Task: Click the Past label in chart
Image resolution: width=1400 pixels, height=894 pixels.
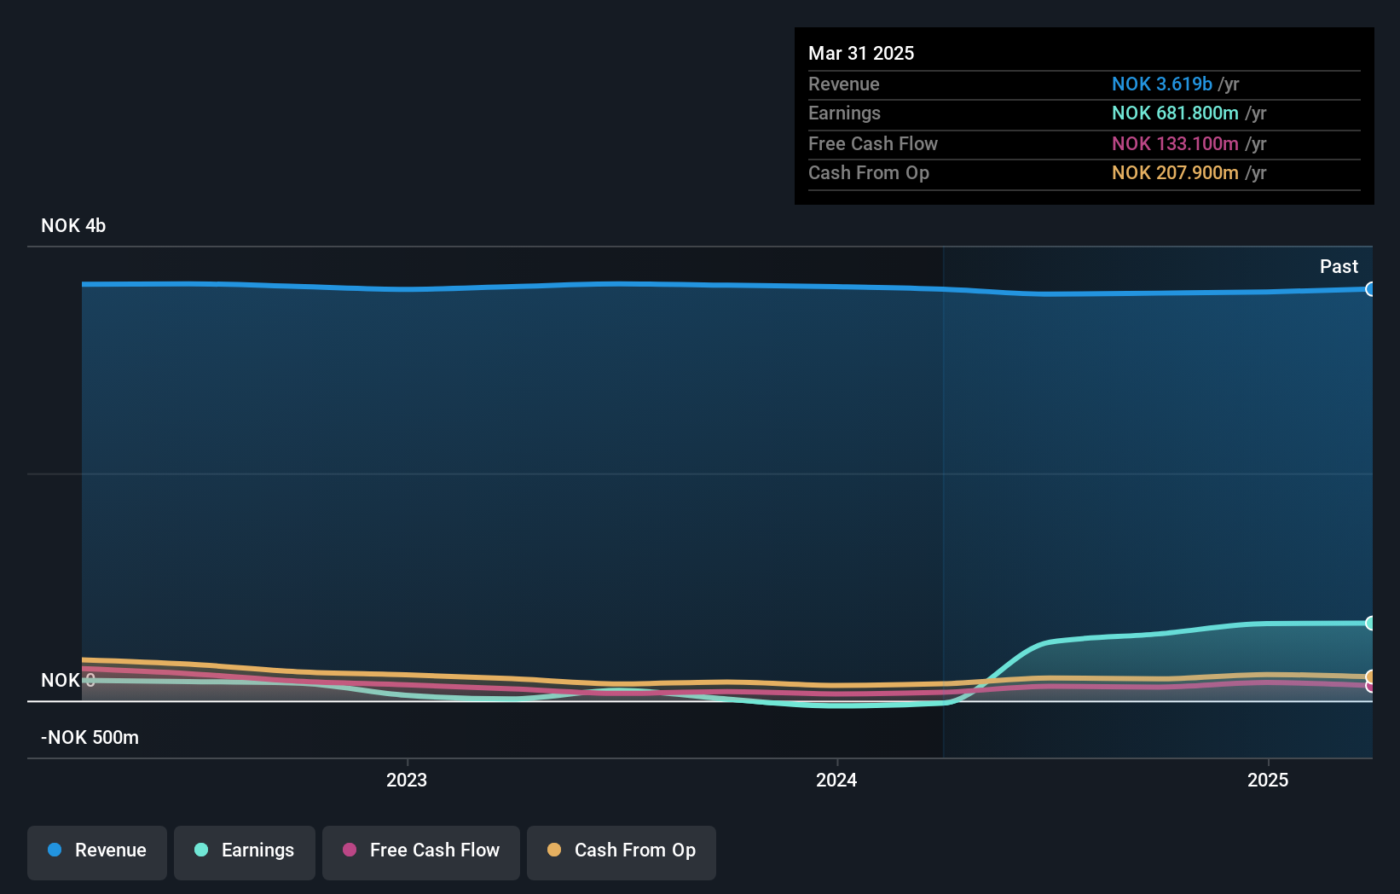Action: tap(1339, 266)
